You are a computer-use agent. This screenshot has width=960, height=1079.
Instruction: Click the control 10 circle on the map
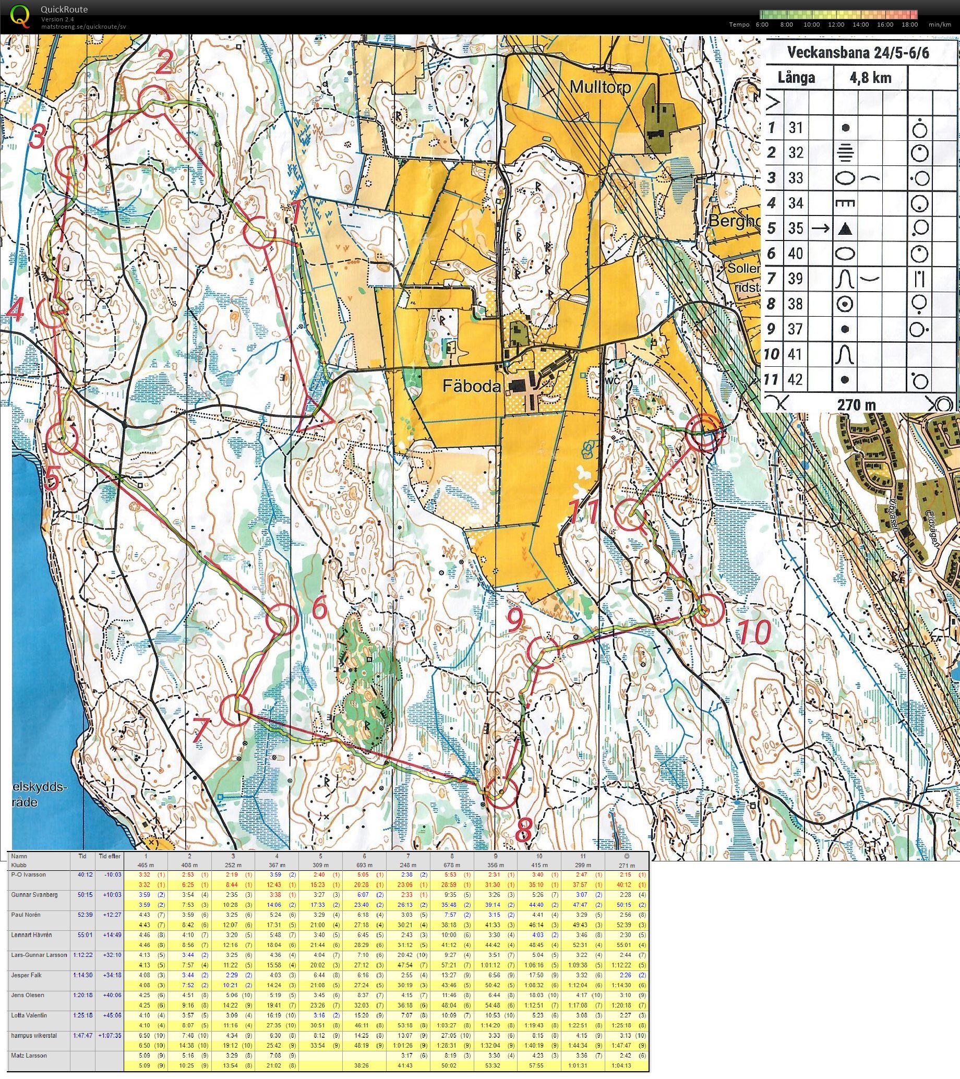coord(706,609)
